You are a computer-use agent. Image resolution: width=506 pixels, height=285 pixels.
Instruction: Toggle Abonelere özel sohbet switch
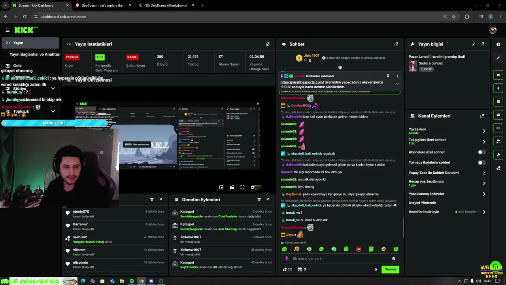[x=481, y=152]
